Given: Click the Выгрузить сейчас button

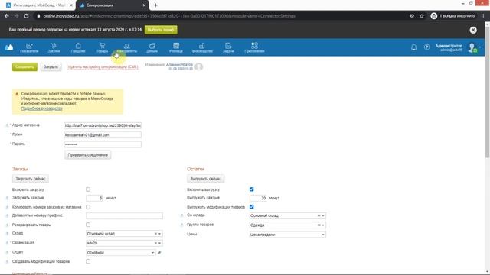Looking at the screenshot, I should click(206, 179).
